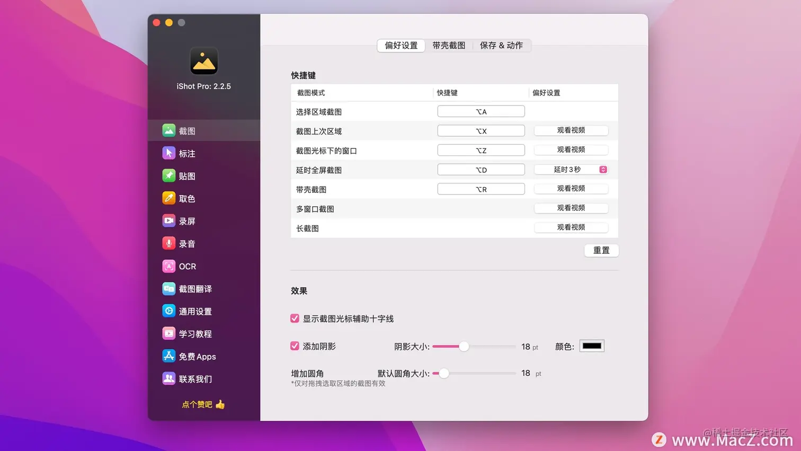The height and width of the screenshot is (451, 801).
Task: Click the thumbs-up emoji next to 点个赞吧
Action: pyautogui.click(x=220, y=404)
